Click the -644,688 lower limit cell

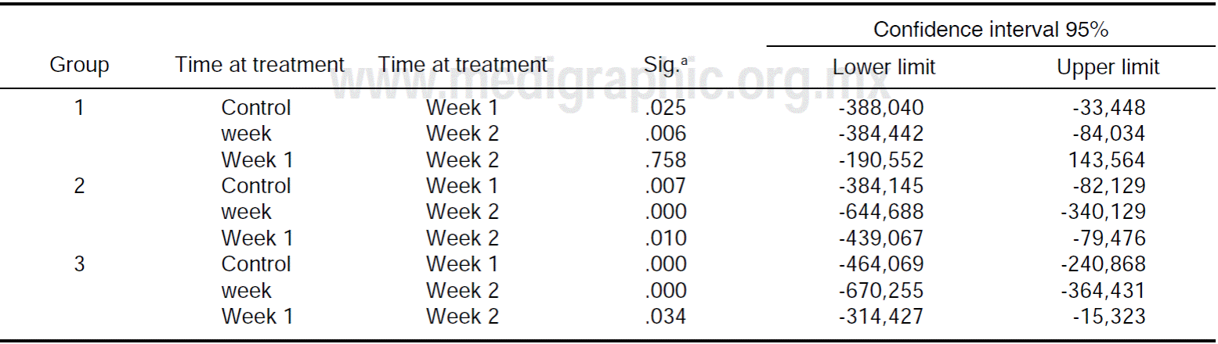[880, 212]
